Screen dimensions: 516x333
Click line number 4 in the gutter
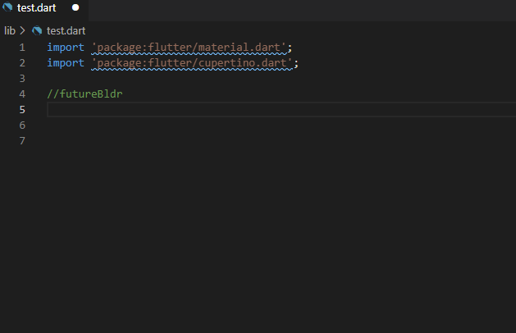(x=22, y=94)
